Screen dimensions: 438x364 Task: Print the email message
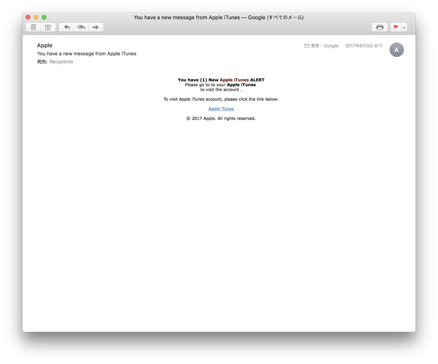pos(380,27)
